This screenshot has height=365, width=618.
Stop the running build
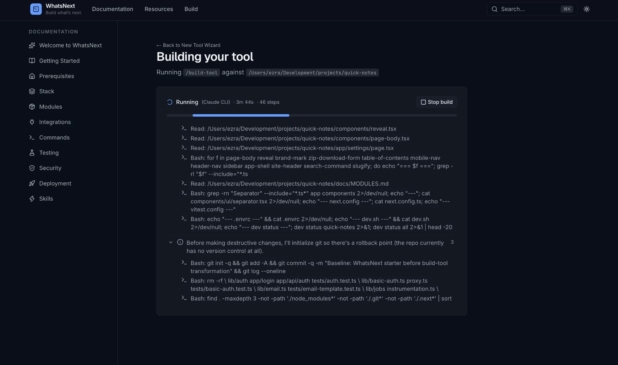pos(436,102)
